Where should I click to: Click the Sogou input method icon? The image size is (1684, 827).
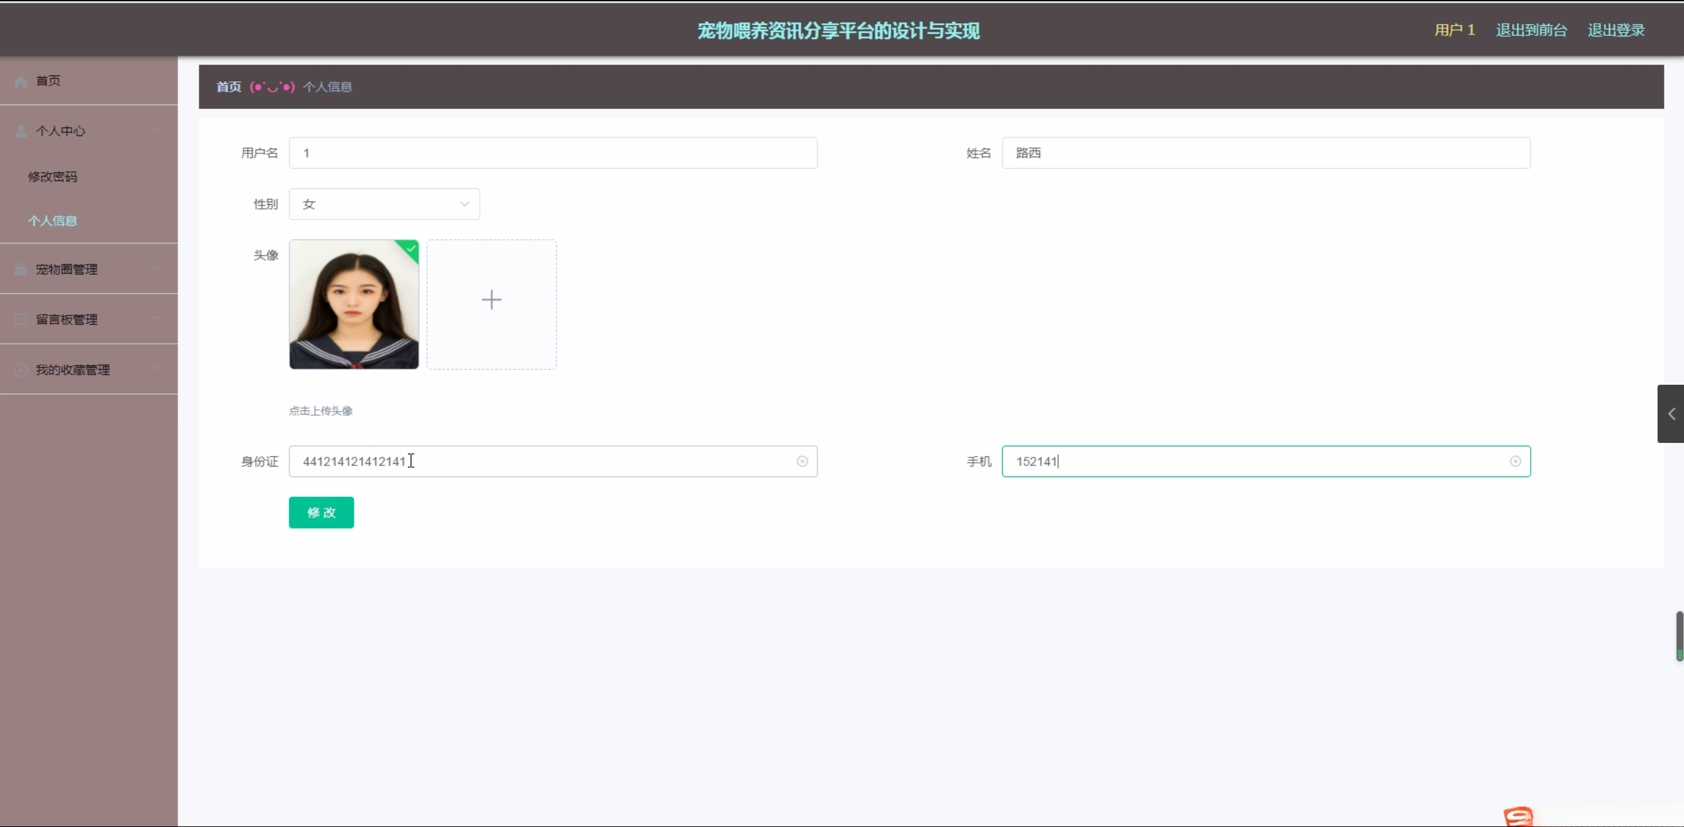(x=1517, y=816)
